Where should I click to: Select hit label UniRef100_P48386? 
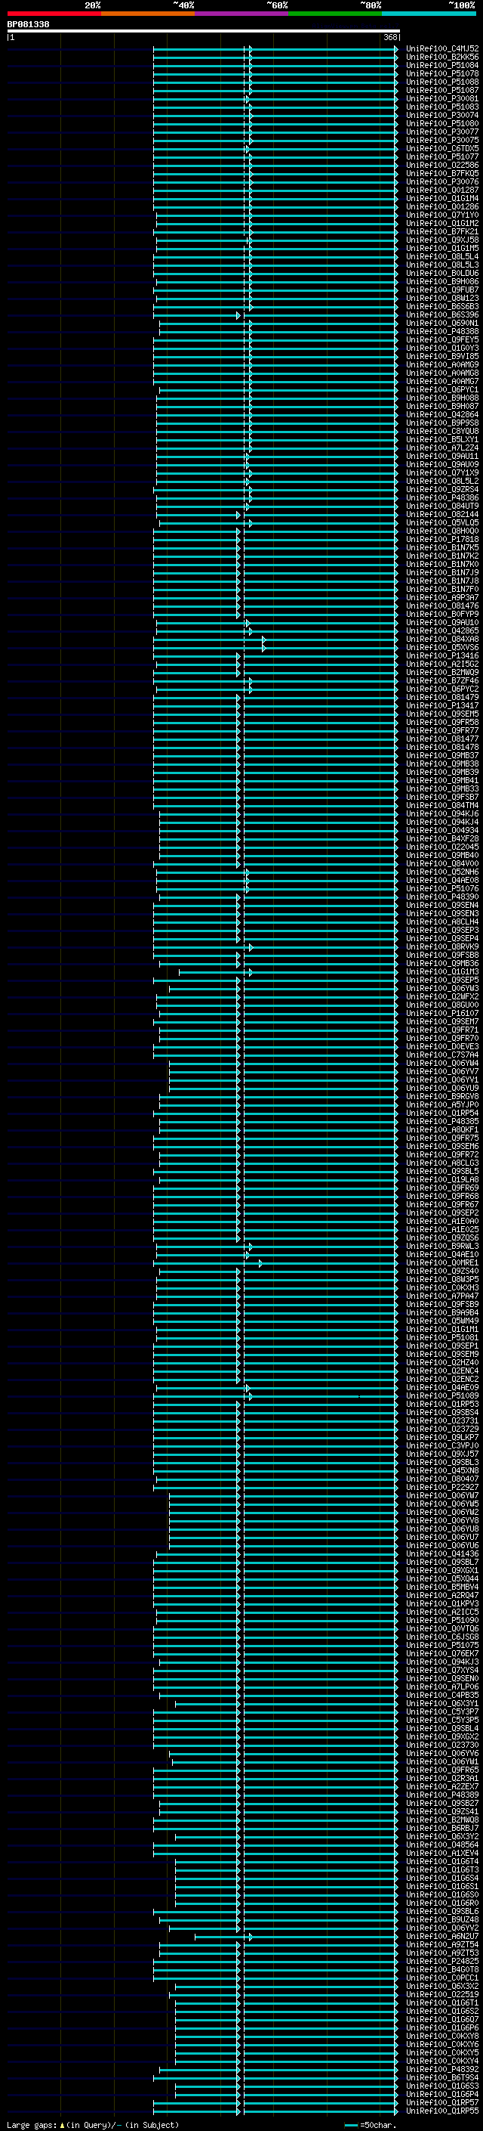pyautogui.click(x=442, y=498)
